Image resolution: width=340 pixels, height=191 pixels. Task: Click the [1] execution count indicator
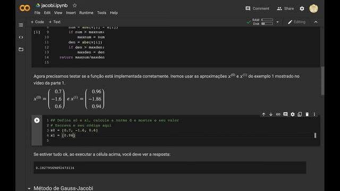pos(37,32)
